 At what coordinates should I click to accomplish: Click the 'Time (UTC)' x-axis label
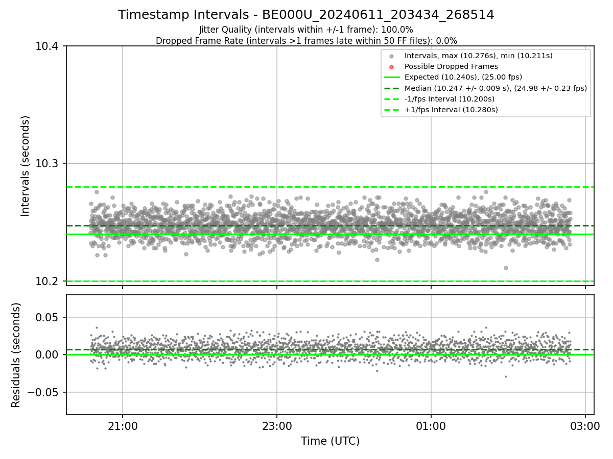[x=330, y=441]
